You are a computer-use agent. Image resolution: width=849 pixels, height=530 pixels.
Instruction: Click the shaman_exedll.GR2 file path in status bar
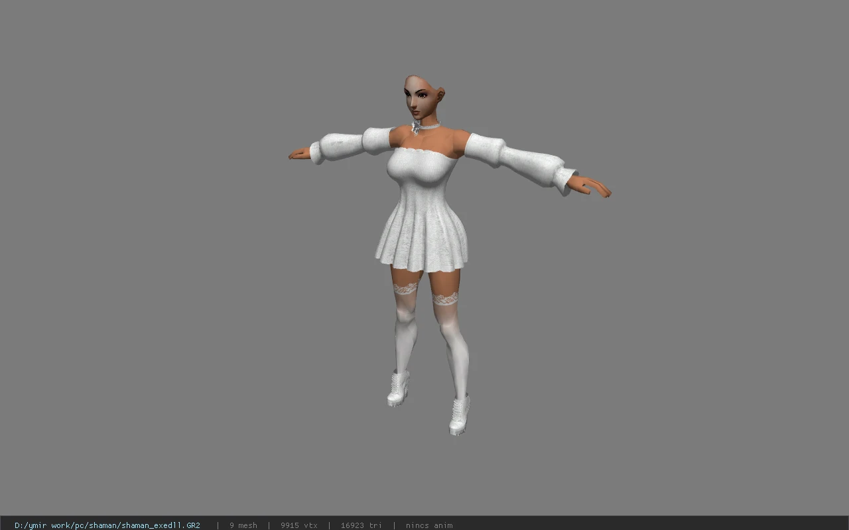click(107, 525)
